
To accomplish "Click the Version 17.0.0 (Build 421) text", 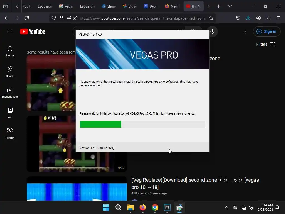I will (x=97, y=148).
